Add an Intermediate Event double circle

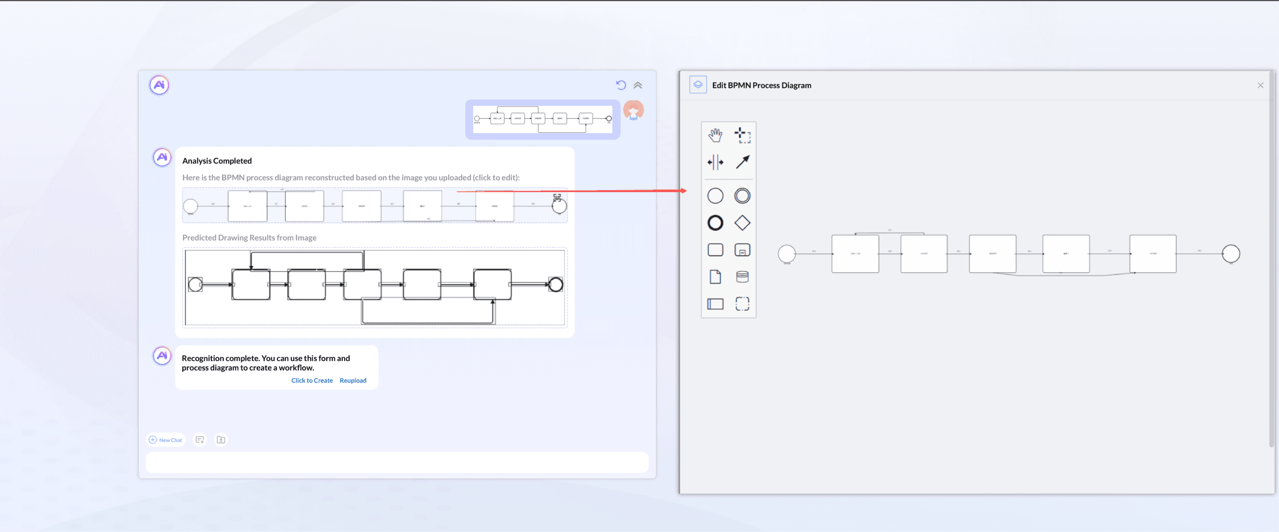pos(742,196)
